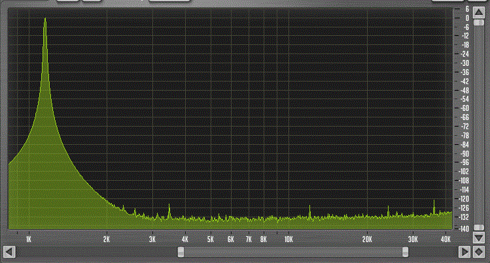Viewport: 490px width, 263px height.
Task: Click the "30K" frequency axis label
Action: coord(413,240)
